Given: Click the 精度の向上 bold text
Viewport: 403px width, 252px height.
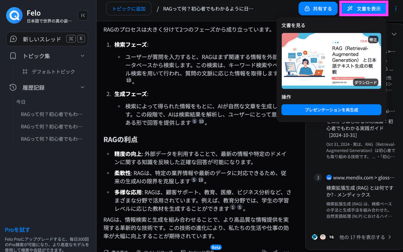Looking at the screenshot, I should click(128, 154).
